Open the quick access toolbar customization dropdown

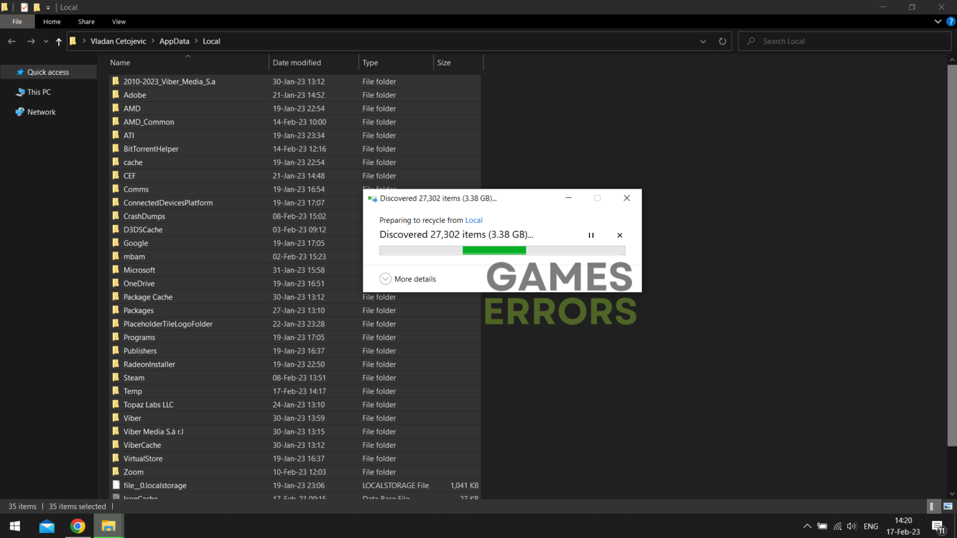(x=48, y=7)
